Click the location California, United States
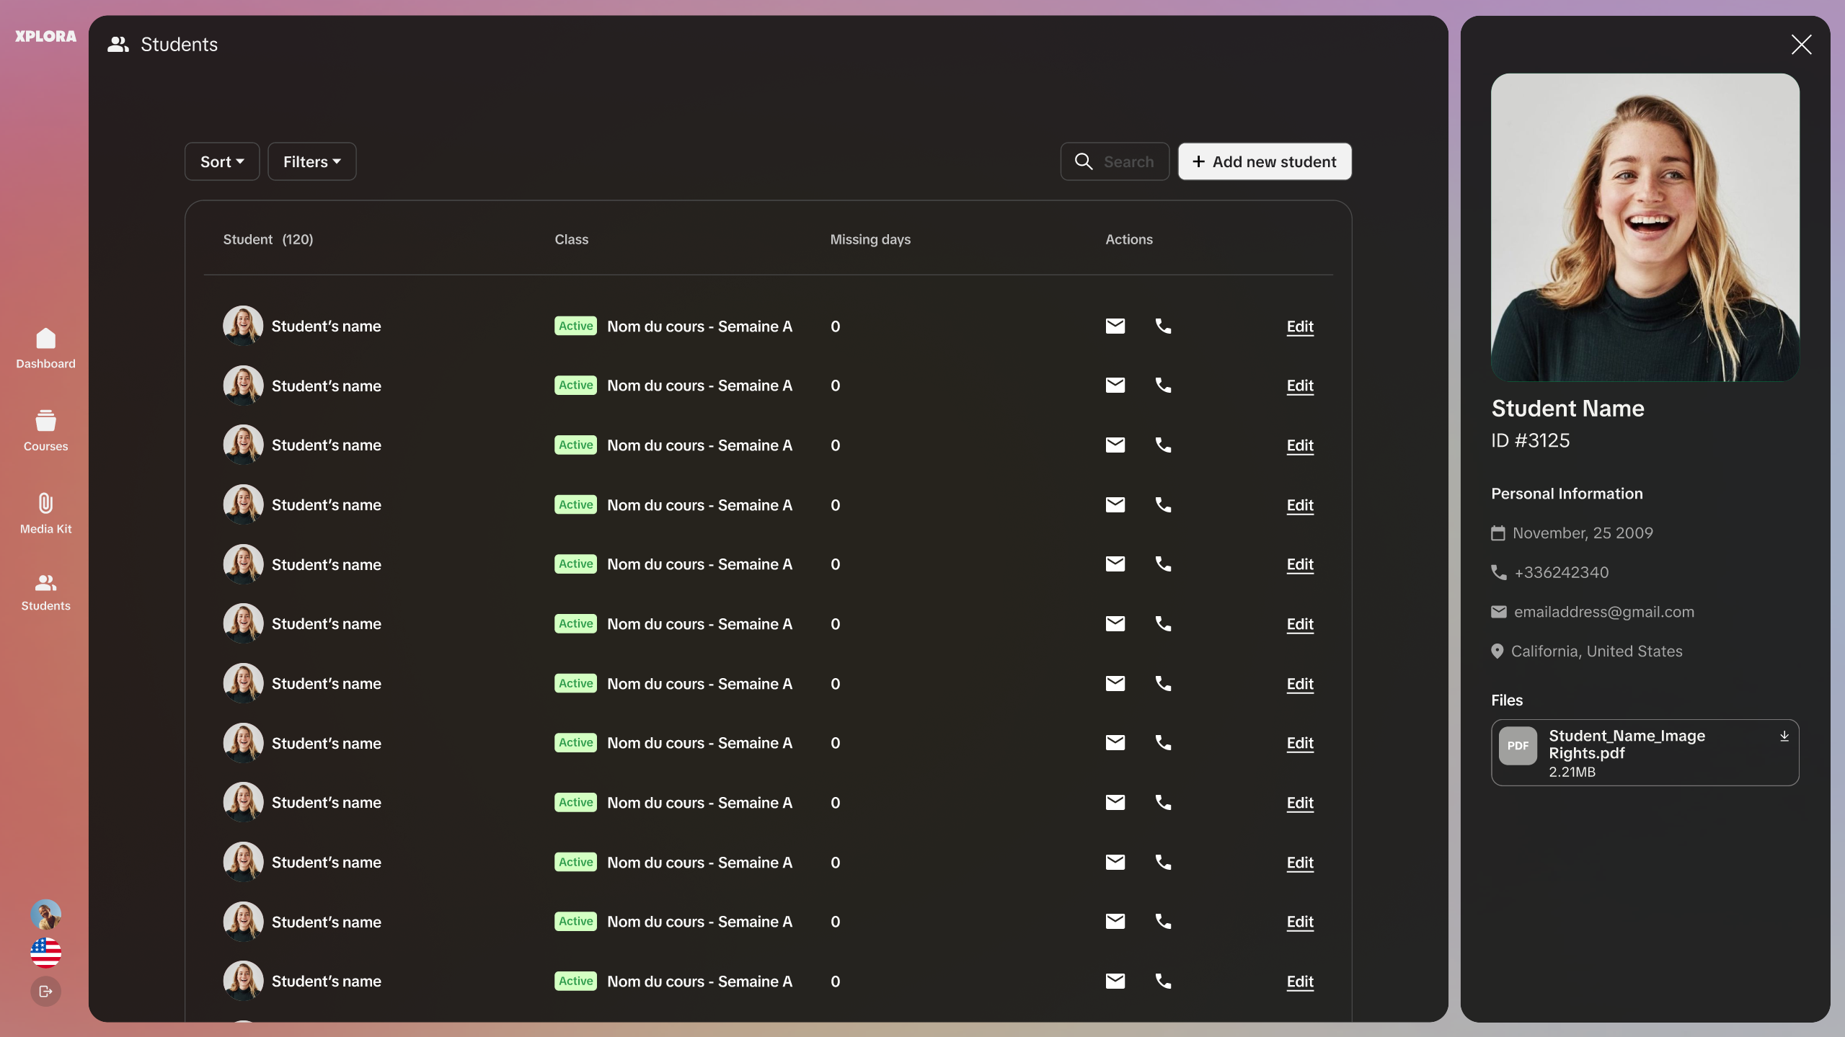This screenshot has height=1037, width=1845. pyautogui.click(x=1596, y=651)
